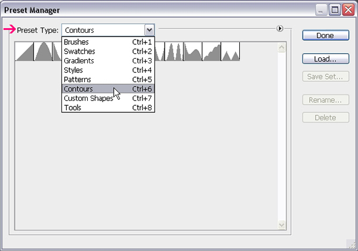358x251 pixels.
Task: Click the Delete button
Action: pyautogui.click(x=326, y=117)
